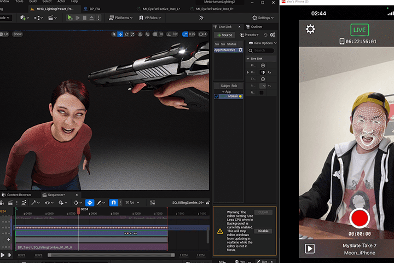Screen dimensions: 394x263
Task: Toggle the SQ_KillingZombie sequence lock icon
Action: 208,203
